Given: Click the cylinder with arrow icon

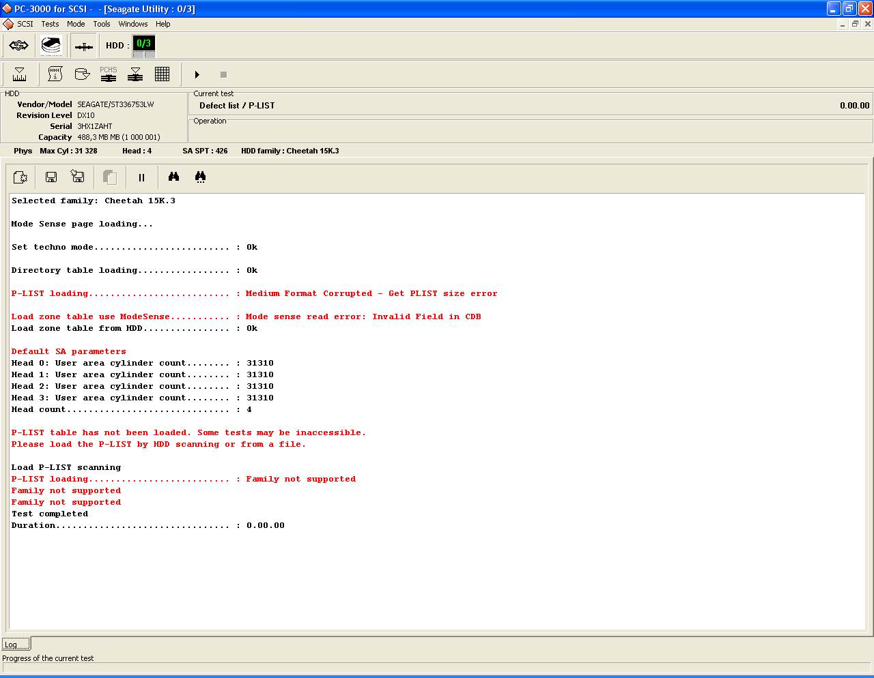Looking at the screenshot, I should [x=82, y=74].
